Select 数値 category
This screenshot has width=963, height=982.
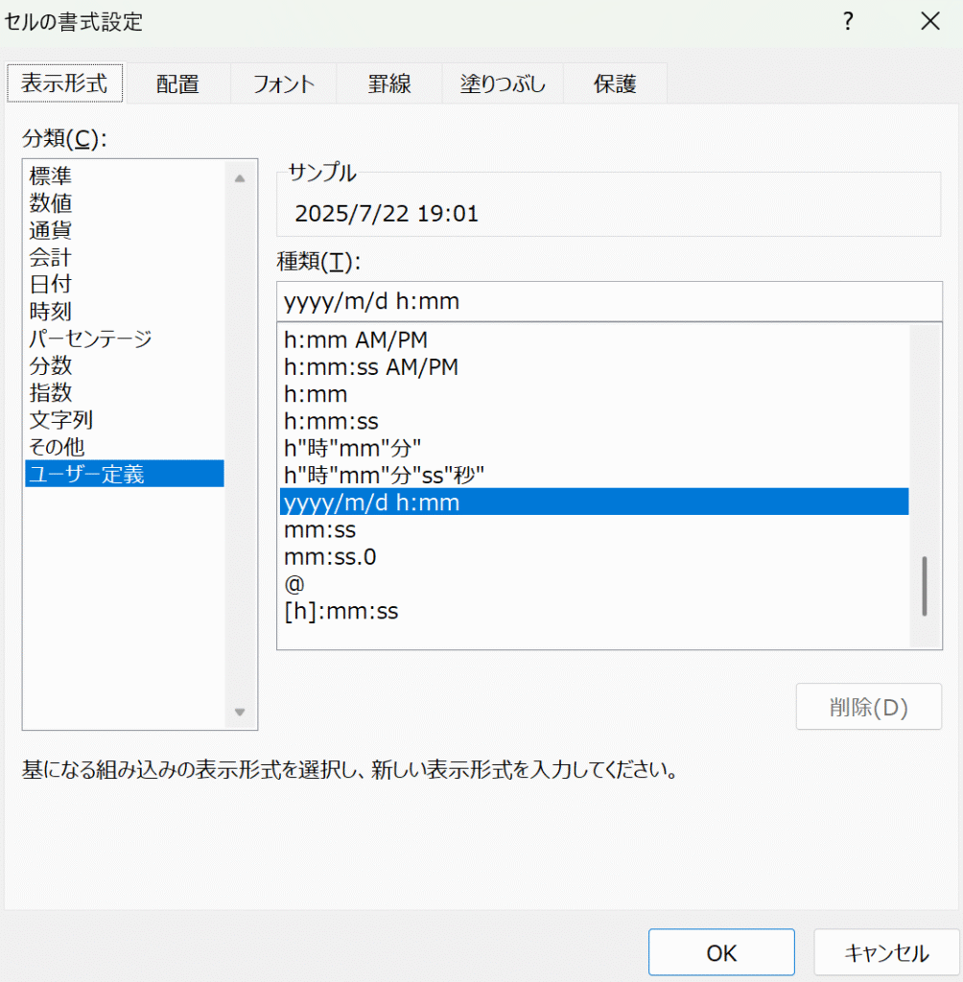click(x=125, y=203)
